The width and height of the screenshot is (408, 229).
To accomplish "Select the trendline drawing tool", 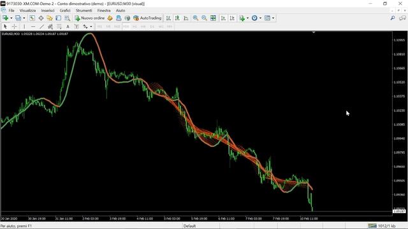I will tap(41, 27).
